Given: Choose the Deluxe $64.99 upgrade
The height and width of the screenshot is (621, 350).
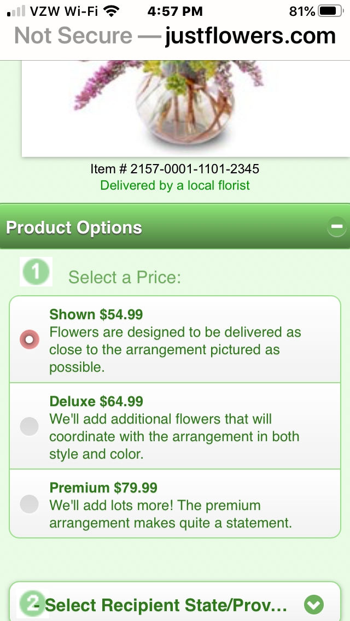Looking at the screenshot, I should [x=29, y=426].
